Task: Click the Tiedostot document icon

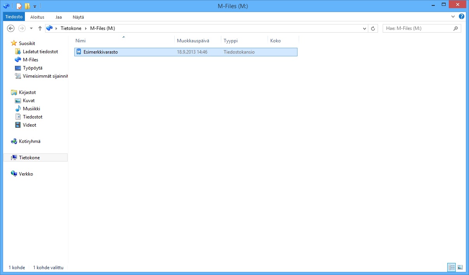Action: click(x=17, y=117)
